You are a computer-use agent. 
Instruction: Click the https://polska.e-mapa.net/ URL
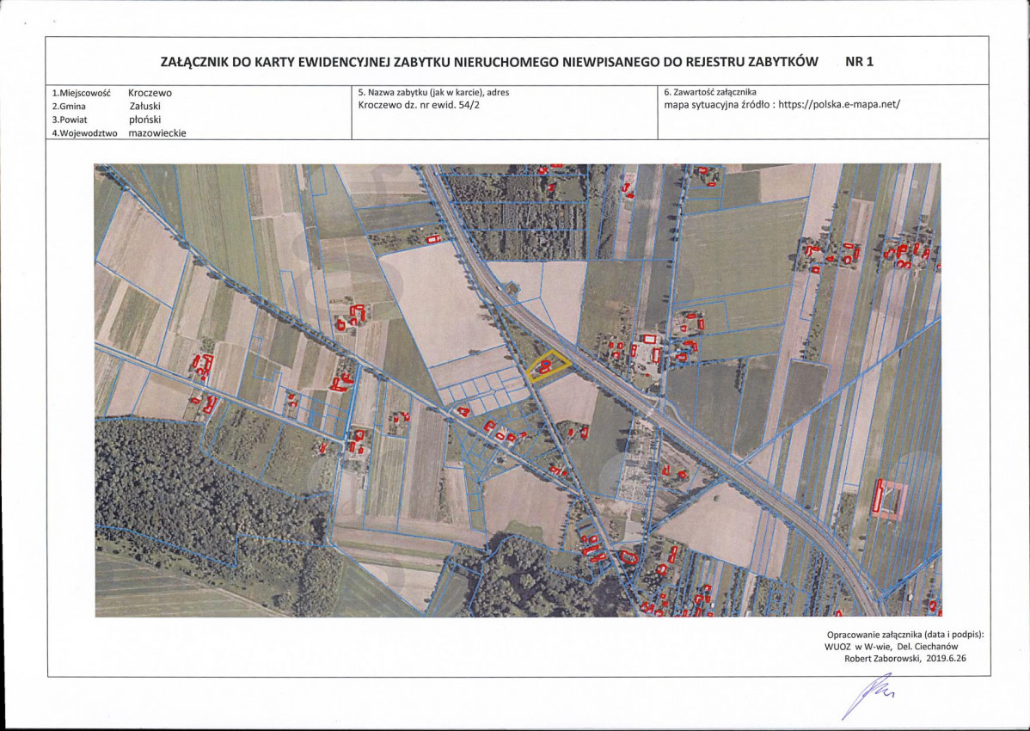[839, 104]
